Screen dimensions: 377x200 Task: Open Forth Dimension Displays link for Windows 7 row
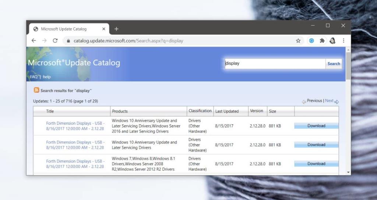click(75, 164)
